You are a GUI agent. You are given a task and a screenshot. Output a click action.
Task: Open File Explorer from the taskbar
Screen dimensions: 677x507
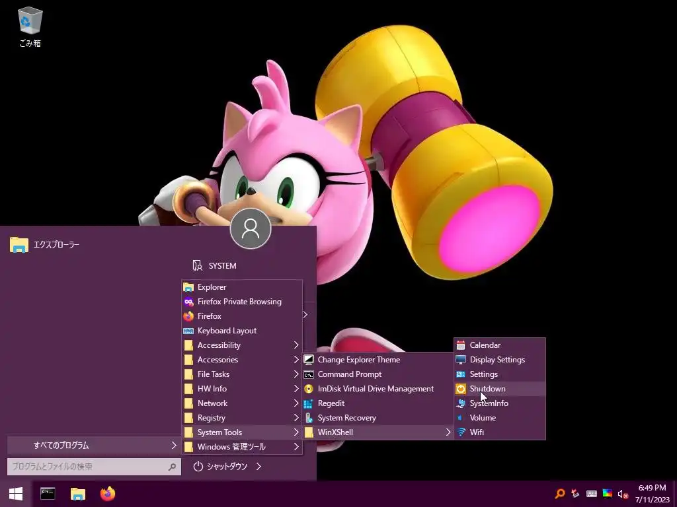pos(78,494)
